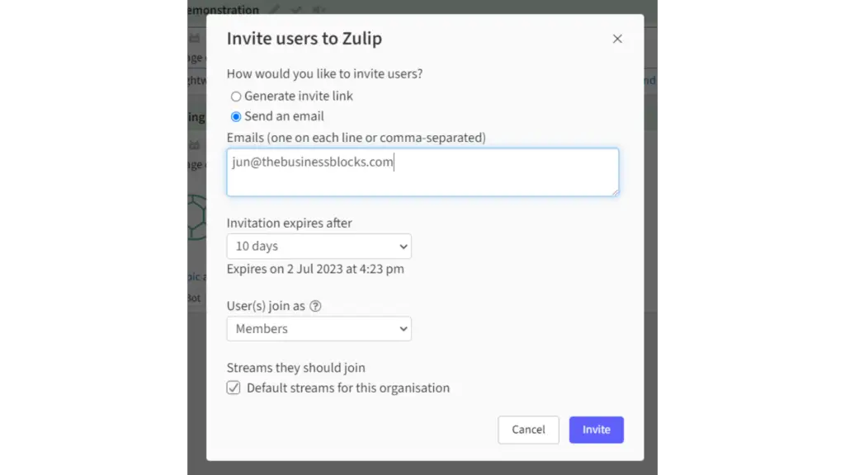The height and width of the screenshot is (475, 845).
Task: Focus the Emails text area
Action: [422, 172]
